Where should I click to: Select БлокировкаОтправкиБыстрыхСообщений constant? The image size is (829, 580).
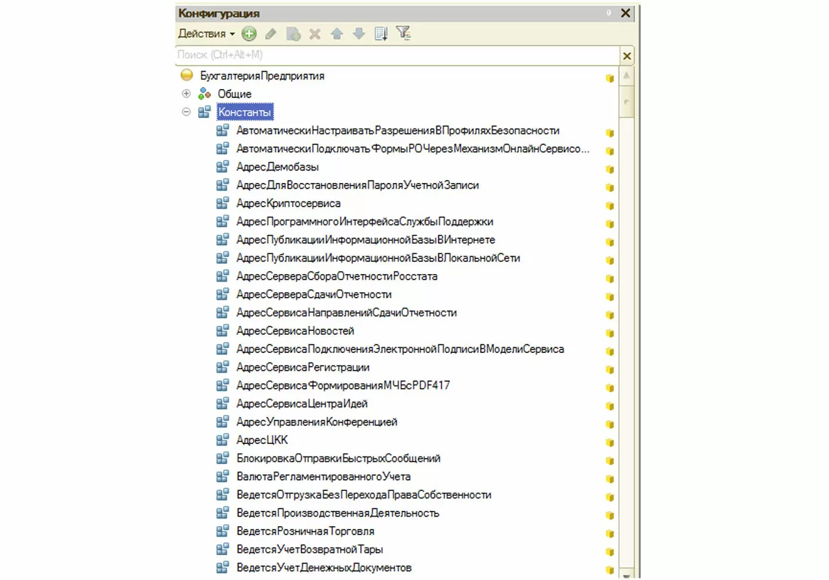pyautogui.click(x=339, y=458)
